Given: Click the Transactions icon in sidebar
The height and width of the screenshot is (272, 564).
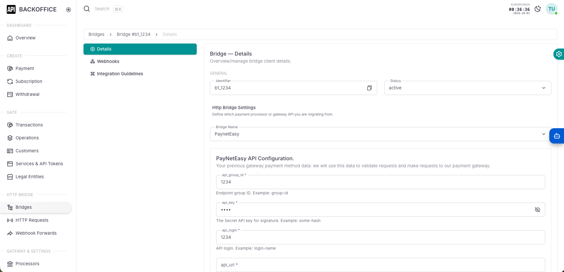Looking at the screenshot, I should (10, 125).
